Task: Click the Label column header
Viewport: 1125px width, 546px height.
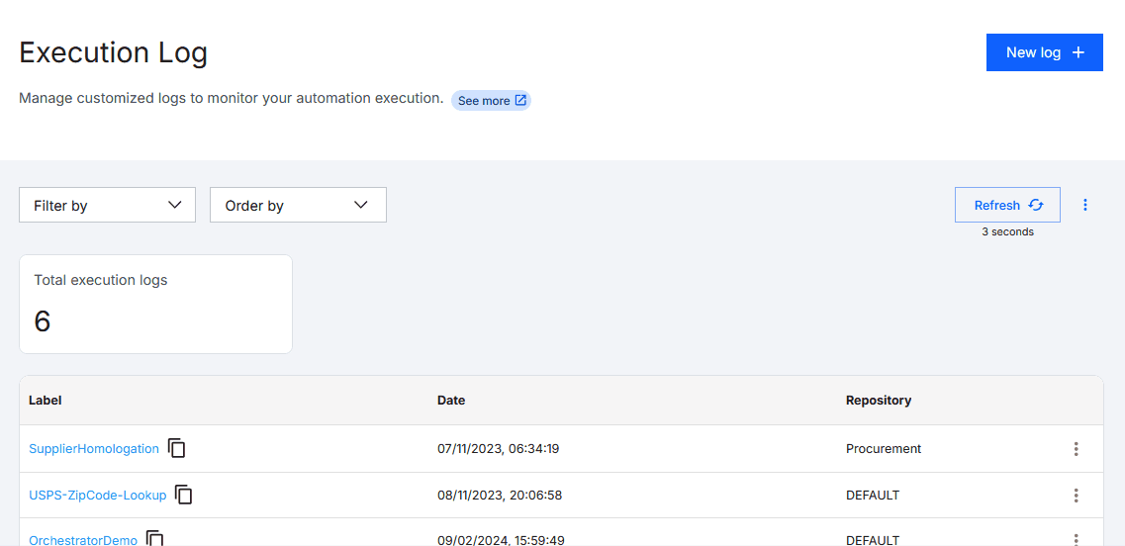Action: [46, 401]
